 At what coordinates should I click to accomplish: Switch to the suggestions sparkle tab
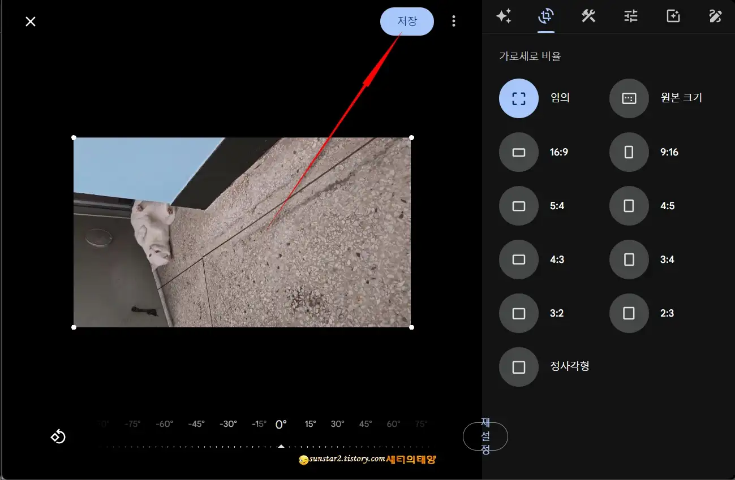pyautogui.click(x=504, y=16)
